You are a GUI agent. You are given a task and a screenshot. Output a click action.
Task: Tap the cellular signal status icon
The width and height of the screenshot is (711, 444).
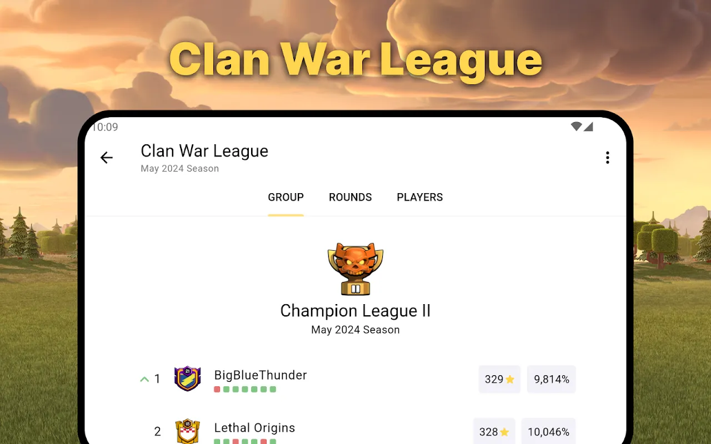pos(588,127)
